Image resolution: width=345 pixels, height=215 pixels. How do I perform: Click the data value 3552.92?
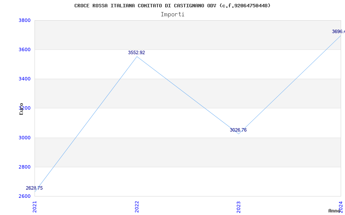click(136, 52)
